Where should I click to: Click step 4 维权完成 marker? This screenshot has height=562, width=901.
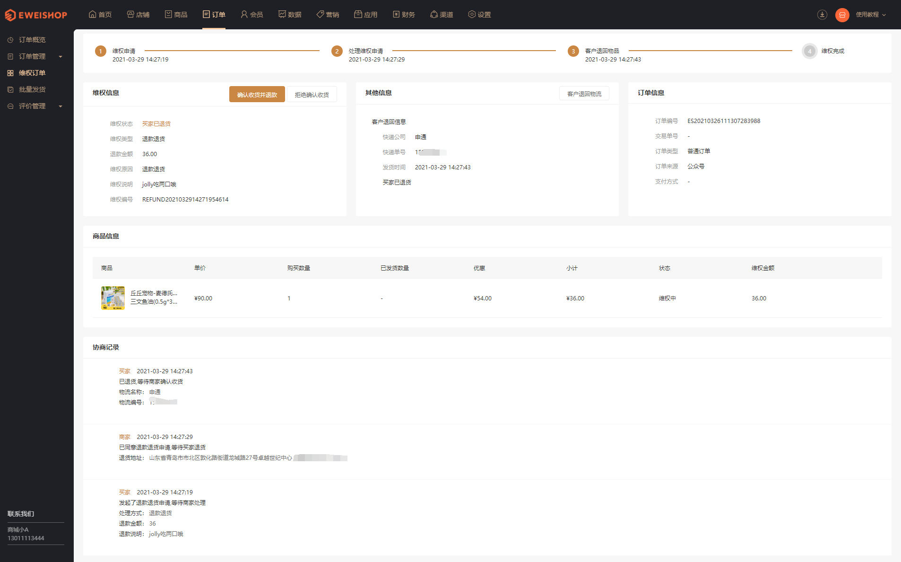point(809,51)
